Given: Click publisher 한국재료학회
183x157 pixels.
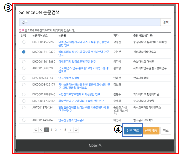Looking at the screenshot, I should [x=141, y=78].
